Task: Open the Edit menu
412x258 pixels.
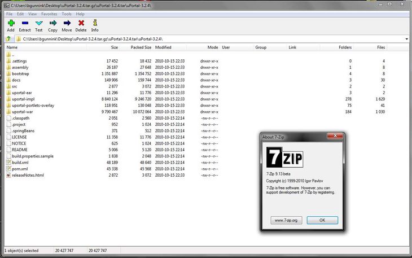Action: click(x=20, y=14)
